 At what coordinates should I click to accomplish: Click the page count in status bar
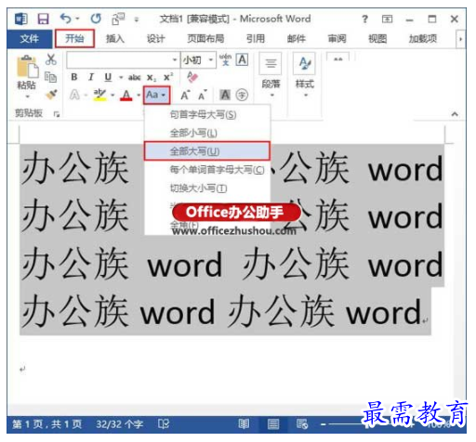[46, 423]
